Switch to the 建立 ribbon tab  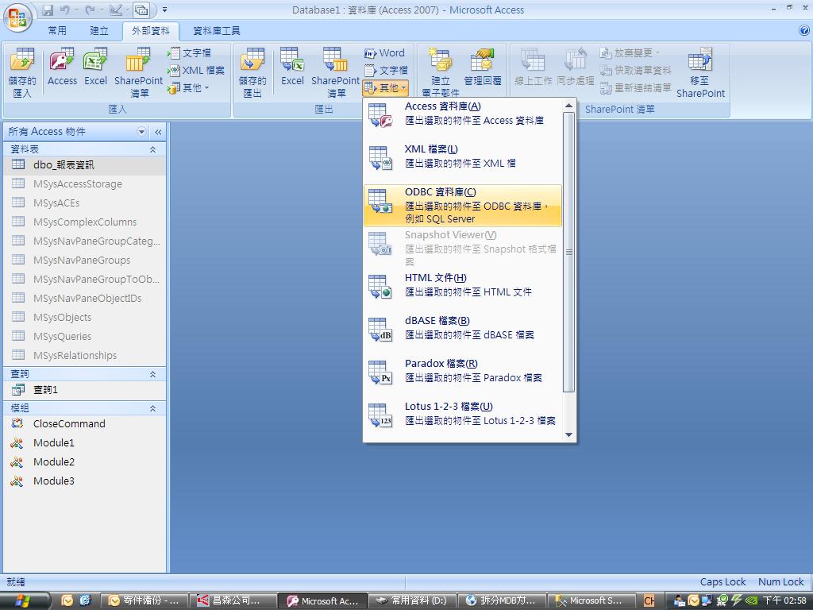[99, 31]
